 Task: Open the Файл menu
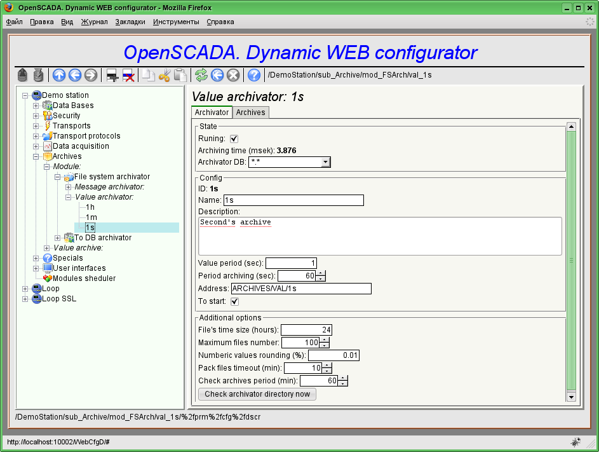tap(14, 22)
